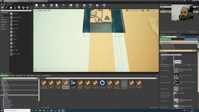This screenshot has height=112, width=199.
Task: Select the Sphere placement icon
Action: (11, 35)
